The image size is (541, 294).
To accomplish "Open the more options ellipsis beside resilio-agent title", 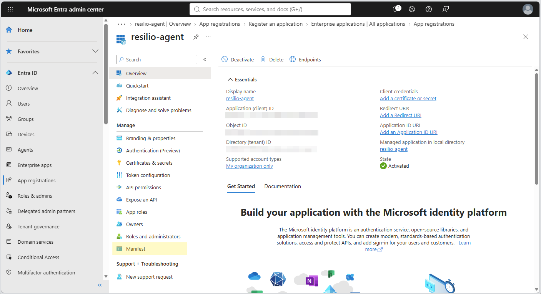I will [208, 37].
